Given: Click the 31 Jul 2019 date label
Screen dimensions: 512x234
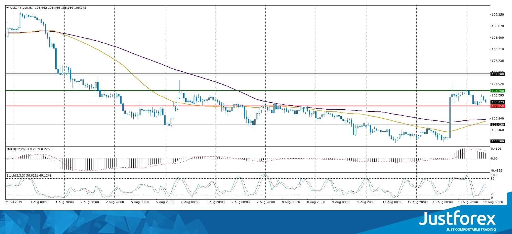Looking at the screenshot, I should click(14, 202).
